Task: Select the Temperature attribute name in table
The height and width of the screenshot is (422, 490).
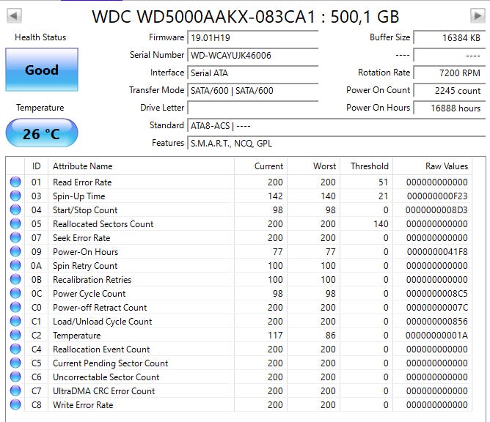Action: (76, 336)
